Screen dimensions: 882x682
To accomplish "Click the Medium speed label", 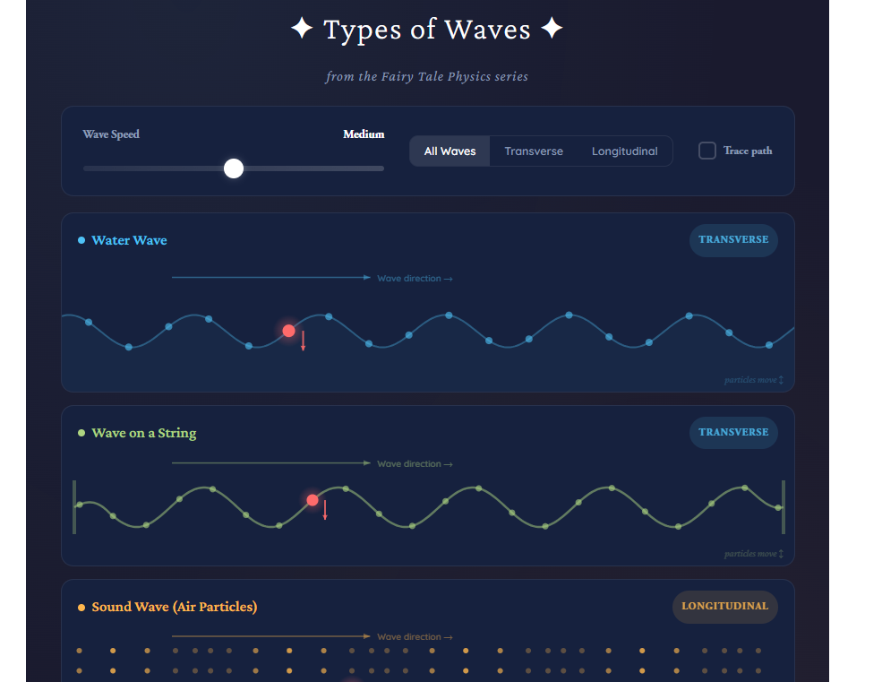I will point(364,134).
